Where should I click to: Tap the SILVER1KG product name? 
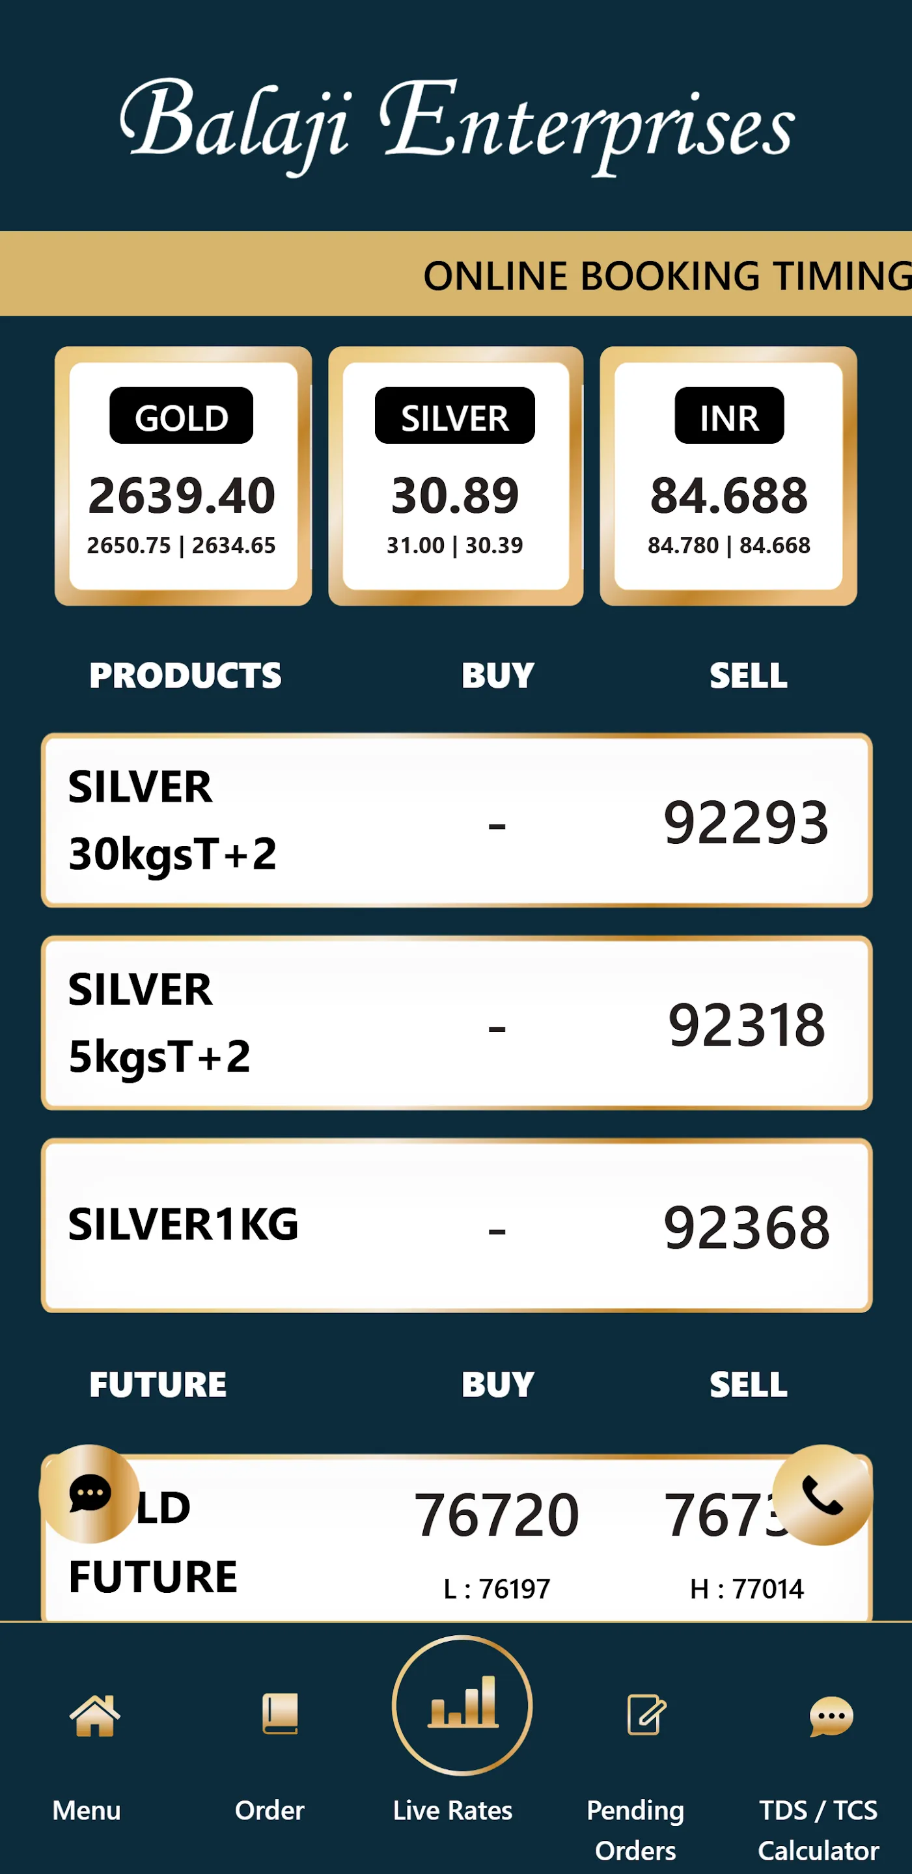point(184,1225)
